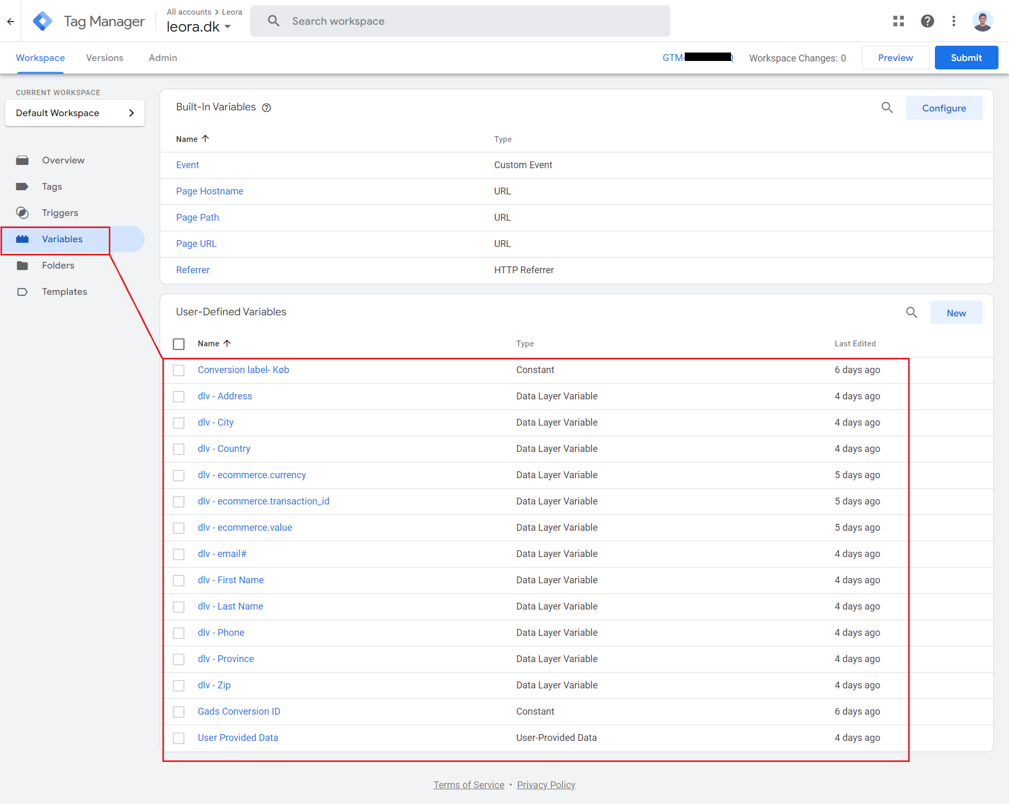Check the dlv - Phone row
This screenshot has width=1009, height=804.
pyautogui.click(x=179, y=633)
